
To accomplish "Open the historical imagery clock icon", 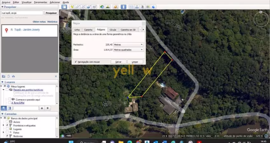I will point(102,7).
